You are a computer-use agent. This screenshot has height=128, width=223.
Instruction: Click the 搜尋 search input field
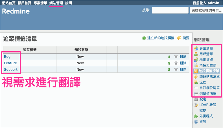[x=170, y=10]
